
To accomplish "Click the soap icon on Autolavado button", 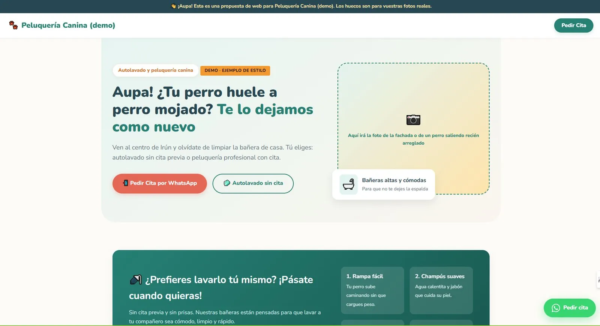I will 227,183.
